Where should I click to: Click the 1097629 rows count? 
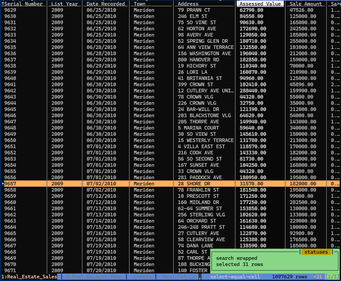289,277
